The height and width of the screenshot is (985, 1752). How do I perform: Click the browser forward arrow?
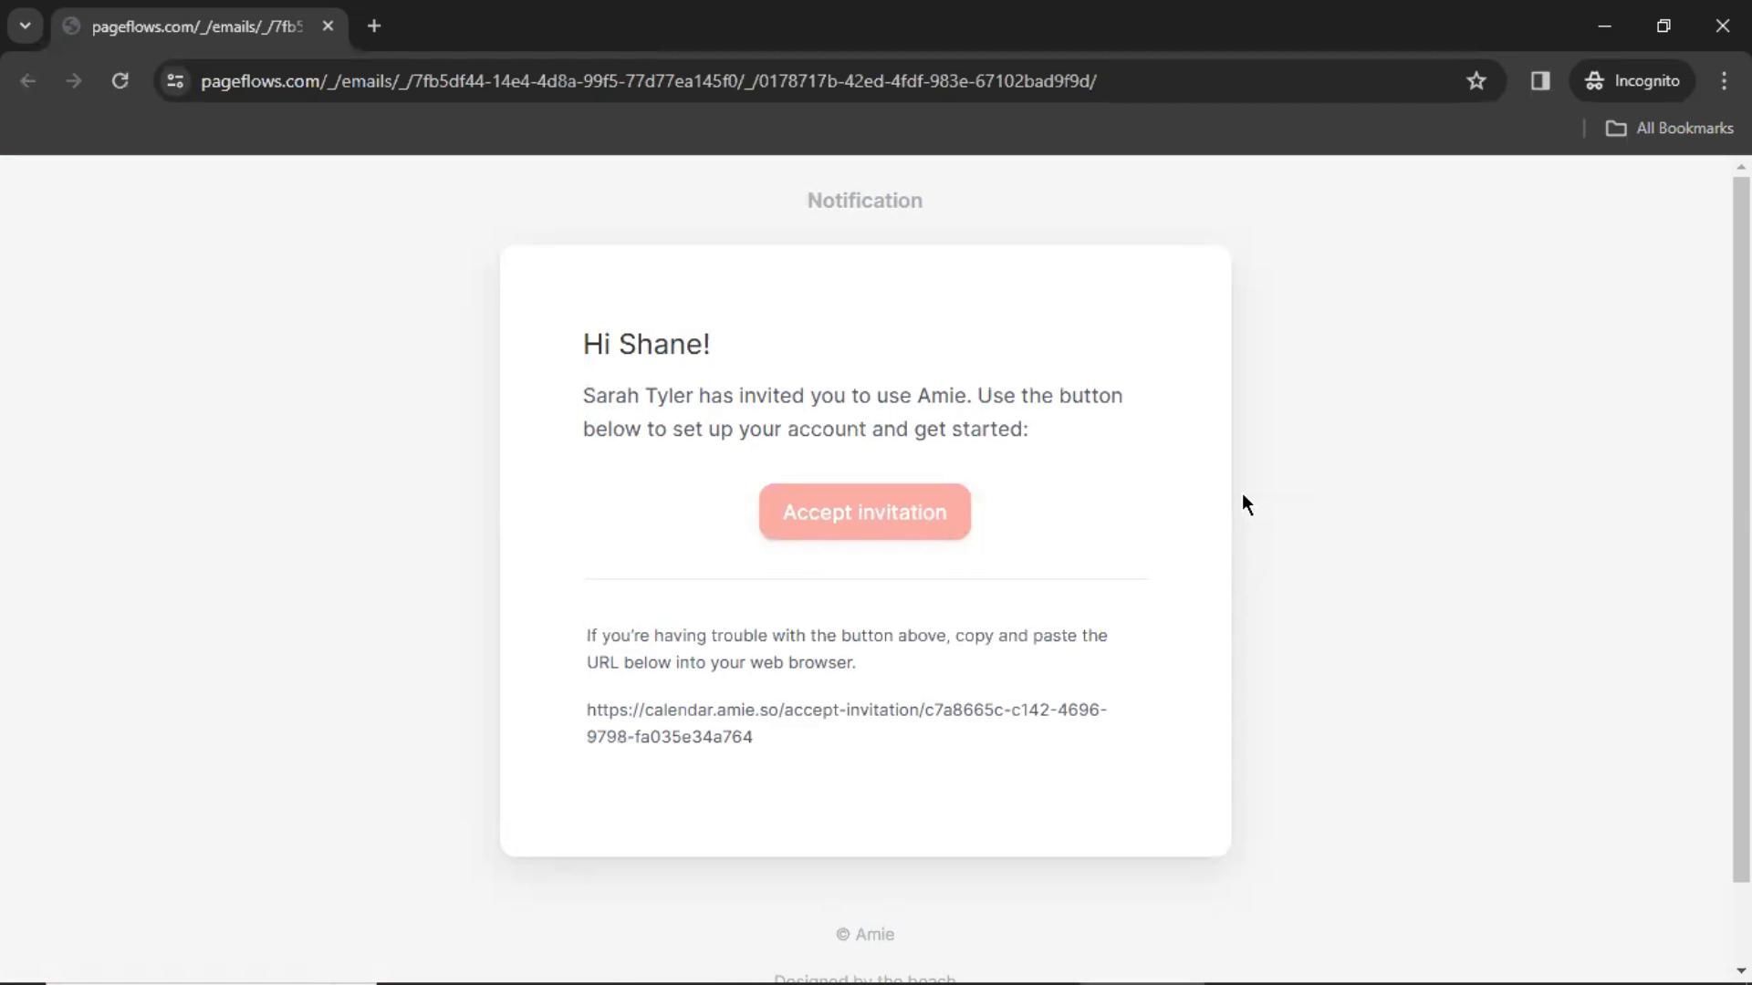click(74, 81)
